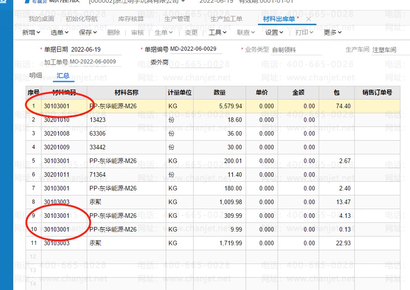
Task: Close the 材料出库单 tab
Action: [309, 19]
